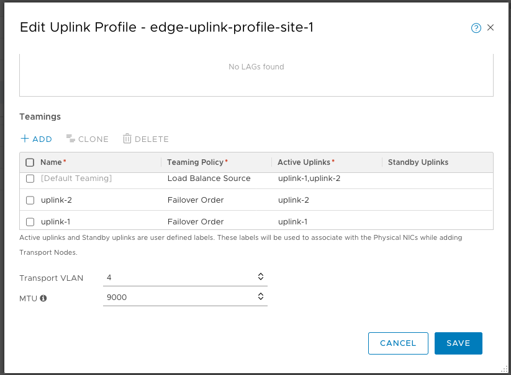Click the Failover Order cell for uplink-2
Viewport: 511px width, 375px height.
pyautogui.click(x=196, y=200)
